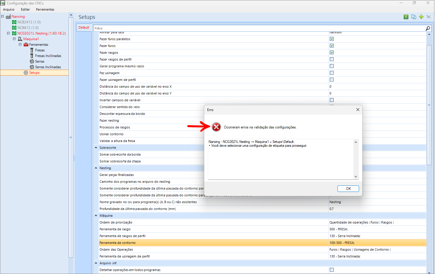The height and width of the screenshot is (274, 435).
Task: Close the Erro dialog with X
Action: pyautogui.click(x=358, y=110)
